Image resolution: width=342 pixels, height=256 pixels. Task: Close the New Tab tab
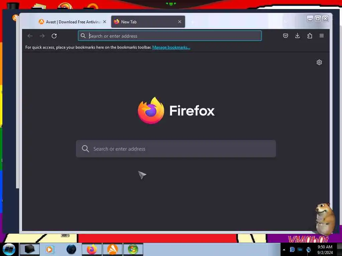click(179, 22)
